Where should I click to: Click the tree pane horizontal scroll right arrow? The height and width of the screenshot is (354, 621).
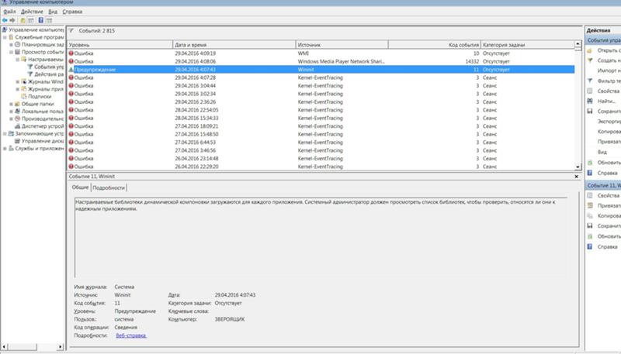click(x=61, y=347)
